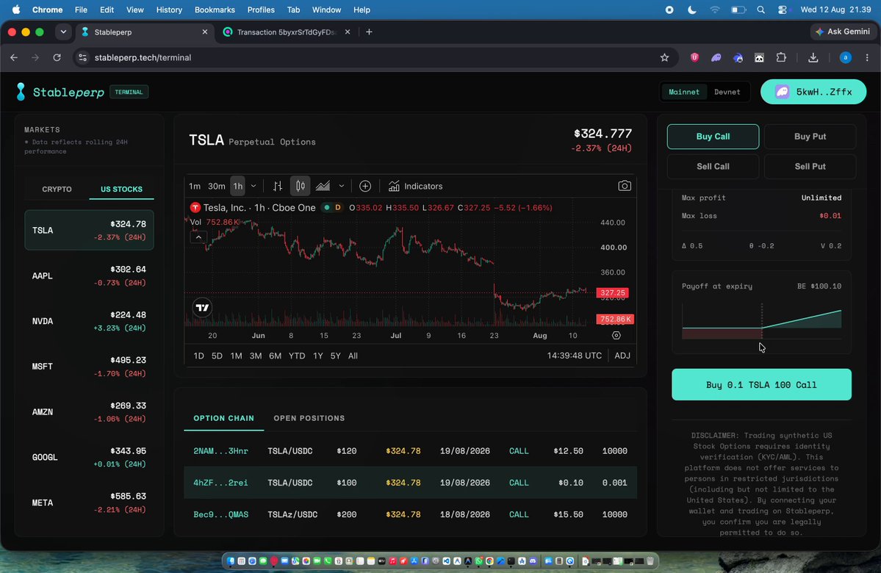Click the TradingView logo on chart

click(x=202, y=307)
